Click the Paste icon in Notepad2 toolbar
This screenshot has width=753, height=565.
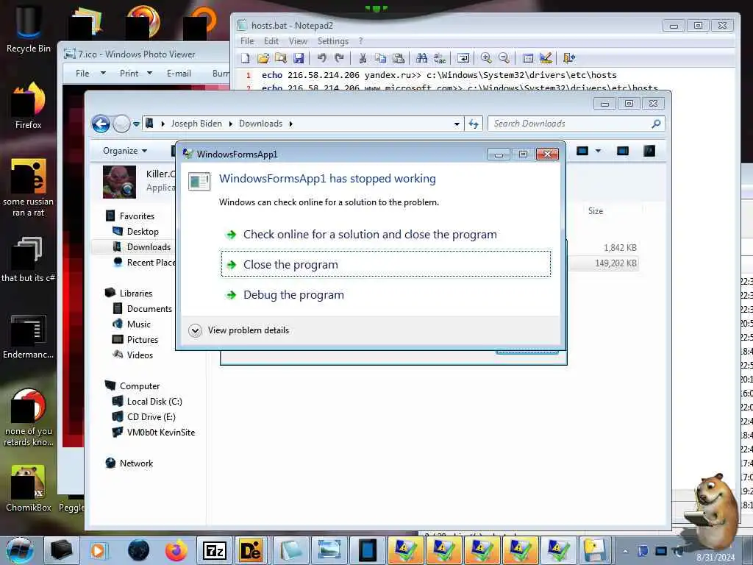[398, 58]
